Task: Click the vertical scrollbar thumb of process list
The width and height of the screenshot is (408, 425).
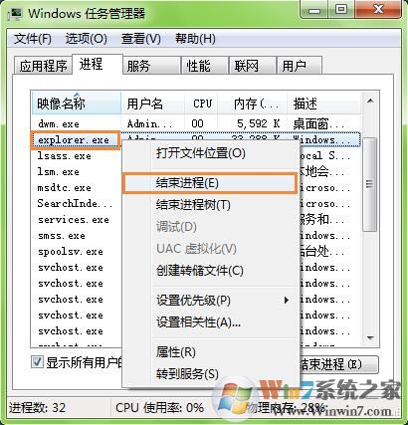Action: pos(370,184)
